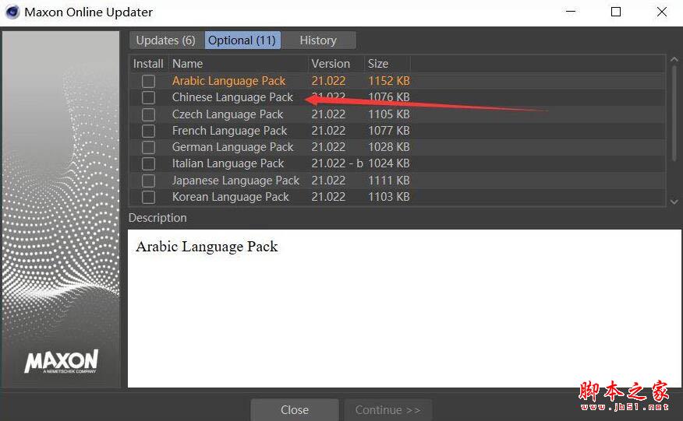Select the Italian Language Pack entry
The width and height of the screenshot is (683, 421).
228,163
